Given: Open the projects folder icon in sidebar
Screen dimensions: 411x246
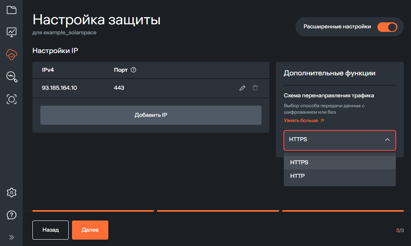Looking at the screenshot, I should pos(12,10).
